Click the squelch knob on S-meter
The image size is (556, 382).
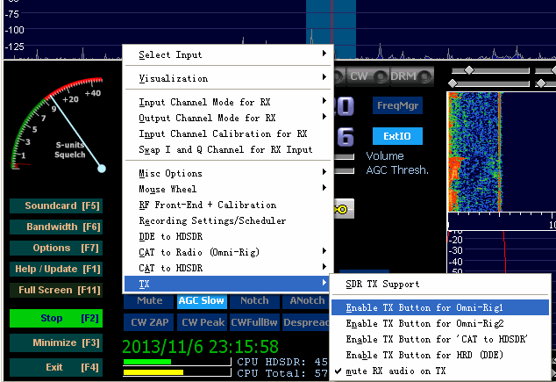pos(102,169)
